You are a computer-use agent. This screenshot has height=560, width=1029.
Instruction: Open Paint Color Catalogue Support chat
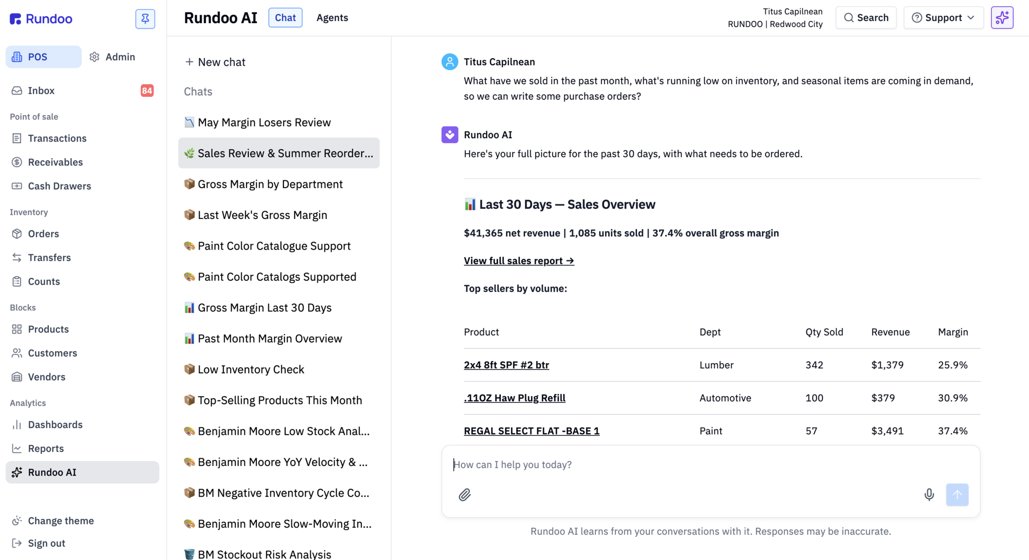pos(279,246)
